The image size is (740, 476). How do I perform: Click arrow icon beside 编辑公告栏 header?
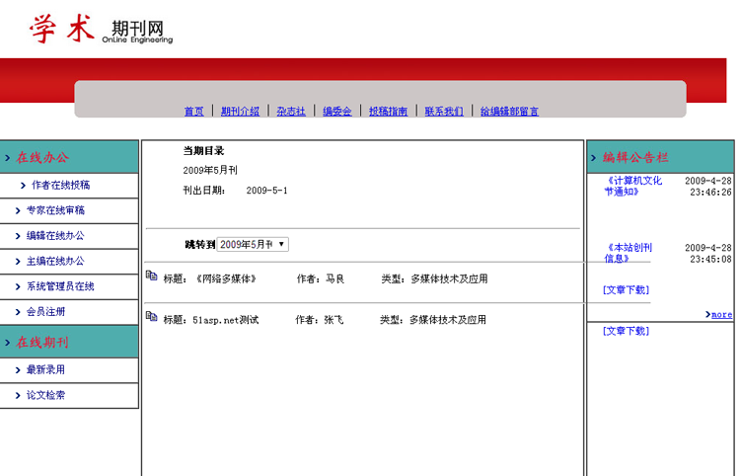594,158
